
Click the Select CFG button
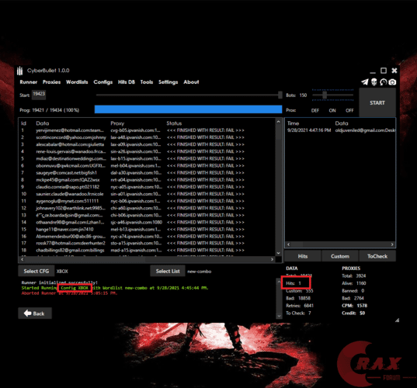point(36,271)
